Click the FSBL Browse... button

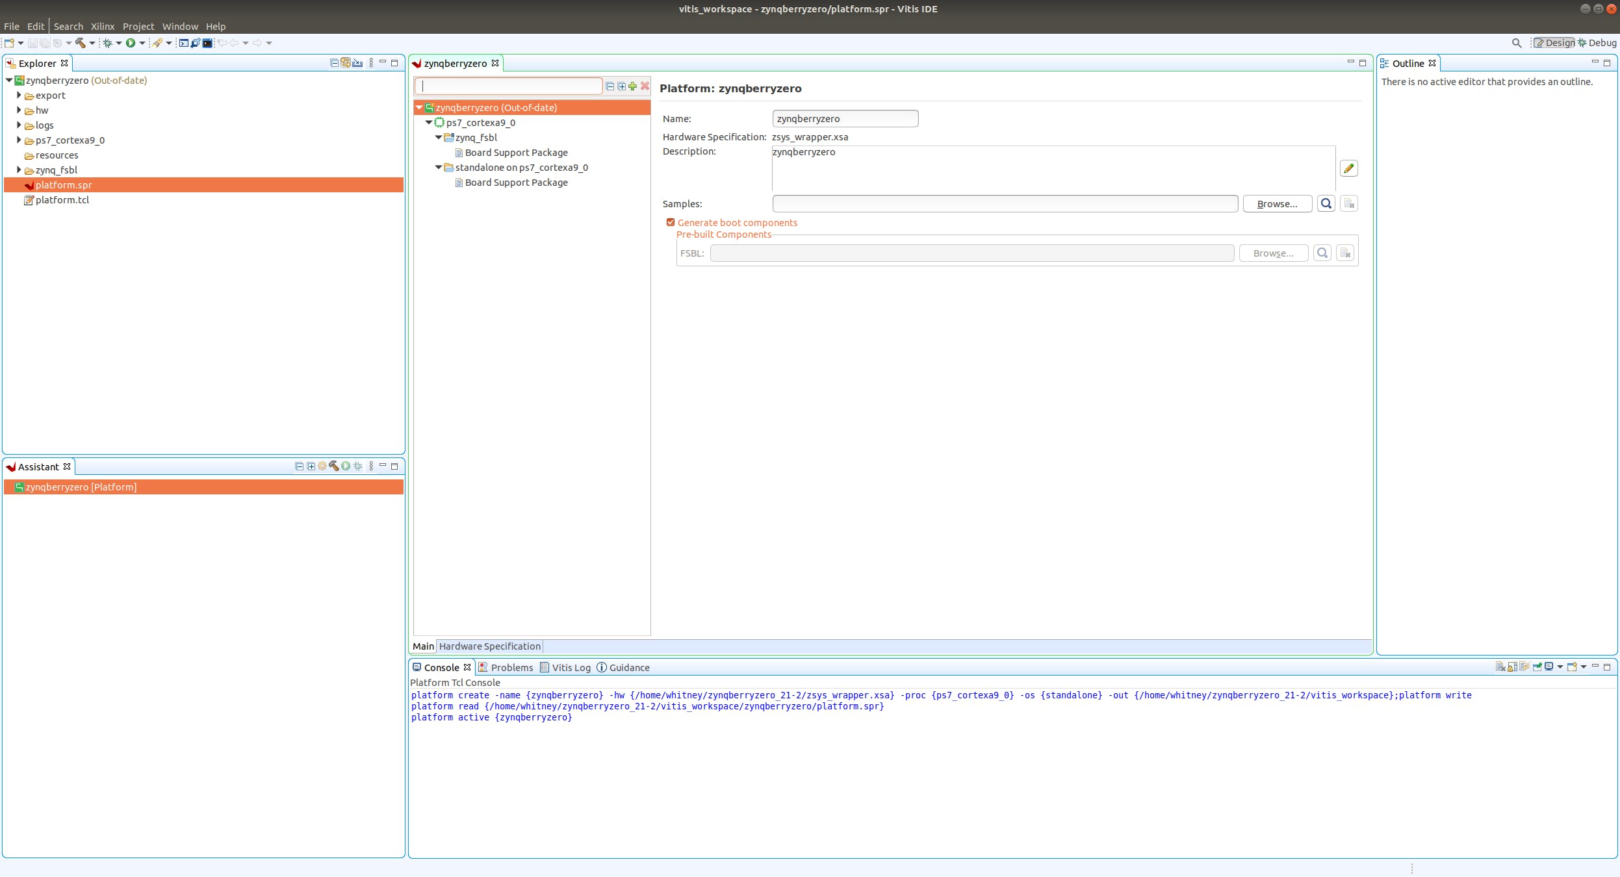1274,253
